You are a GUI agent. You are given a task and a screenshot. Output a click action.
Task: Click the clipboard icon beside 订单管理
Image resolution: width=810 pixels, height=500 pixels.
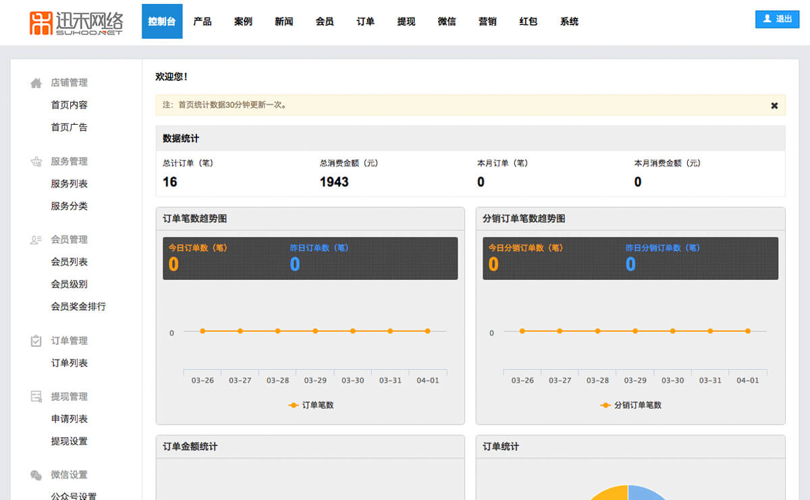click(36, 341)
